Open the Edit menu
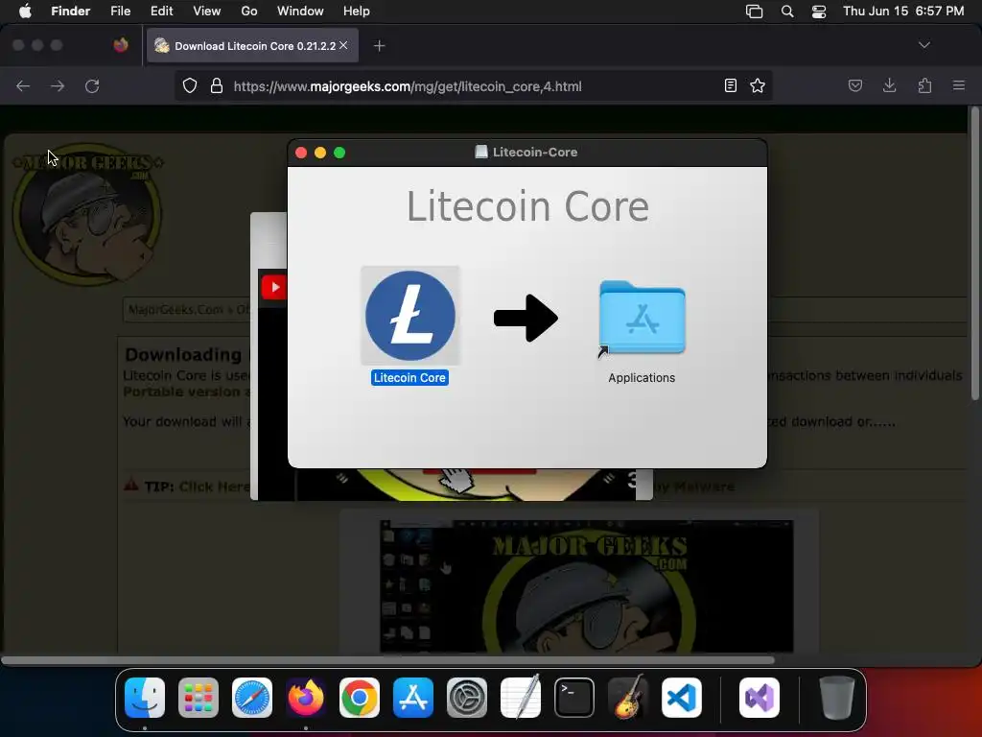Screen dimensions: 982x737 (161, 12)
